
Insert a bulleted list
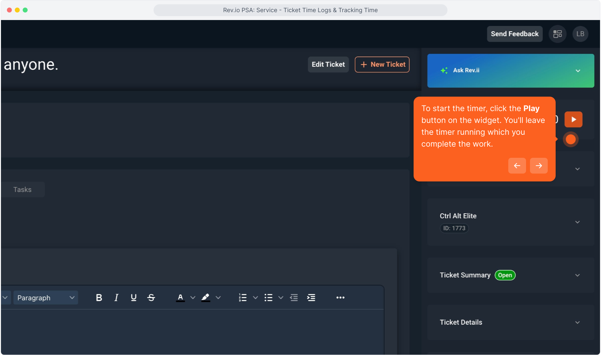(268, 298)
